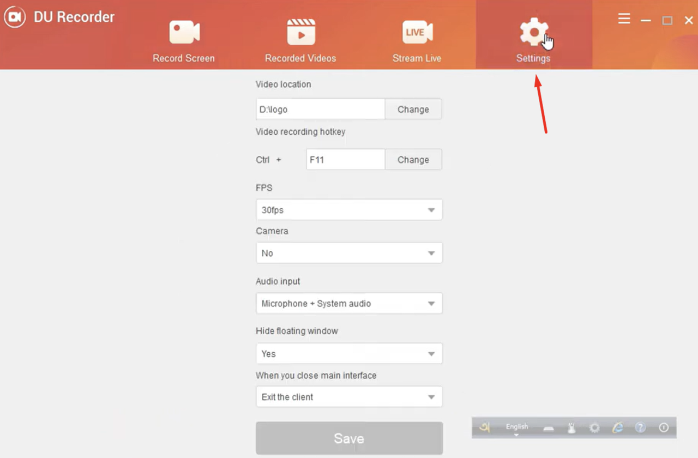Open the Internet Explorer icon on Avro bar

coord(617,427)
